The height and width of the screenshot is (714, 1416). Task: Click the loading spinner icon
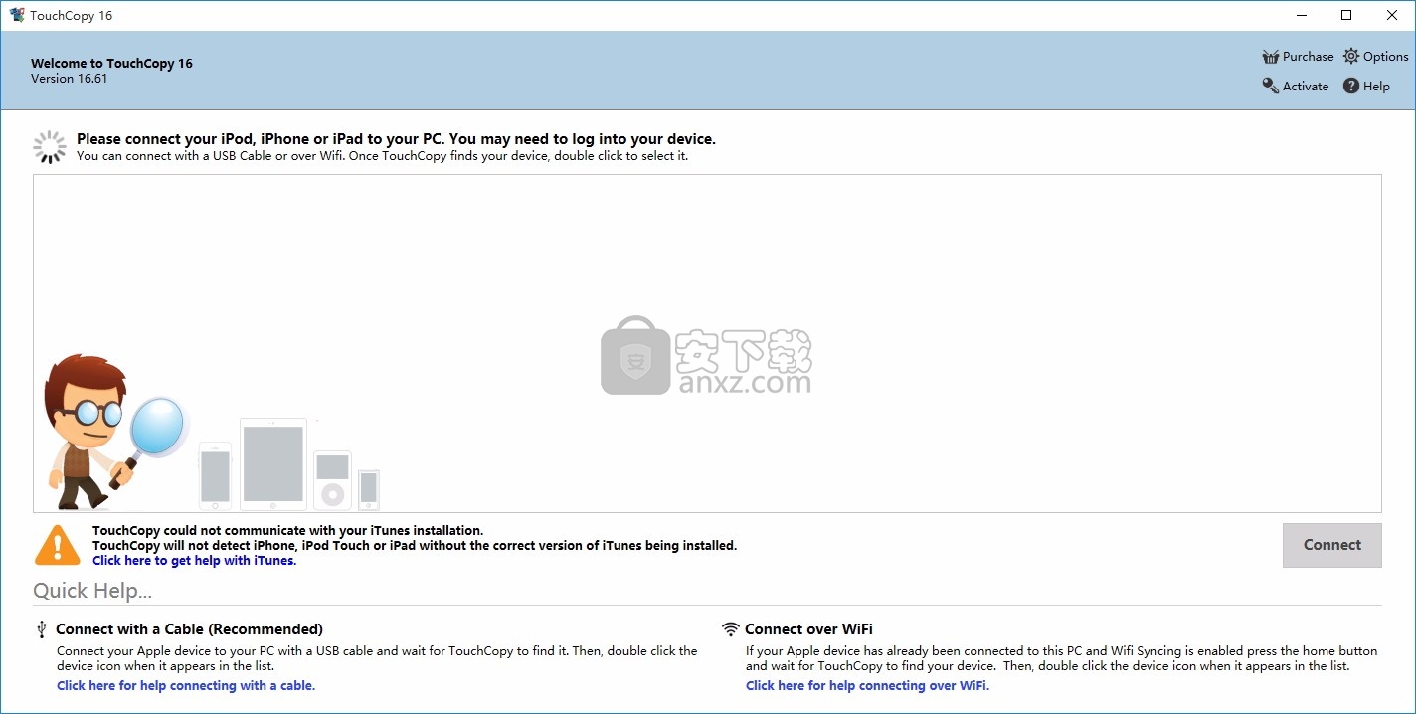50,147
